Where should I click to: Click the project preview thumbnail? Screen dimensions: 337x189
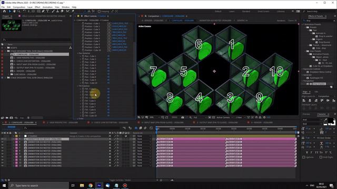point(12,25)
